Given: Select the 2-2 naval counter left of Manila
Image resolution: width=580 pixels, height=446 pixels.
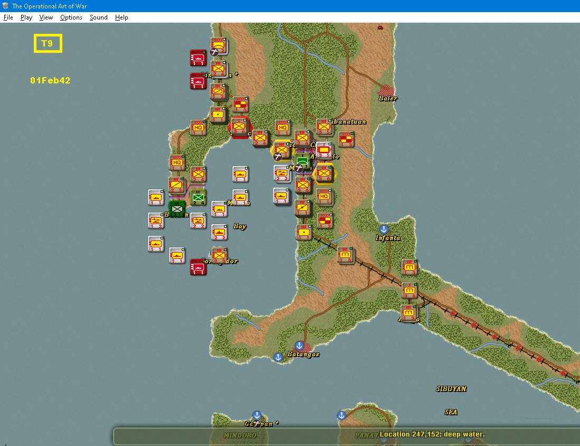Looking at the screenshot, I should click(282, 173).
